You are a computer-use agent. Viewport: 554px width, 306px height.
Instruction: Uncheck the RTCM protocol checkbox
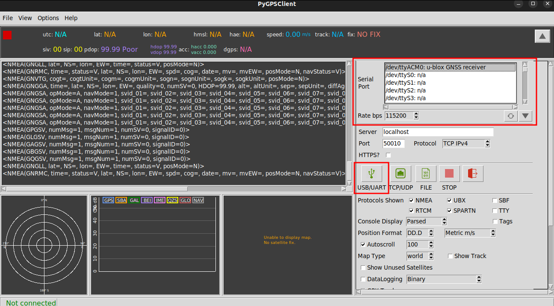pos(411,211)
